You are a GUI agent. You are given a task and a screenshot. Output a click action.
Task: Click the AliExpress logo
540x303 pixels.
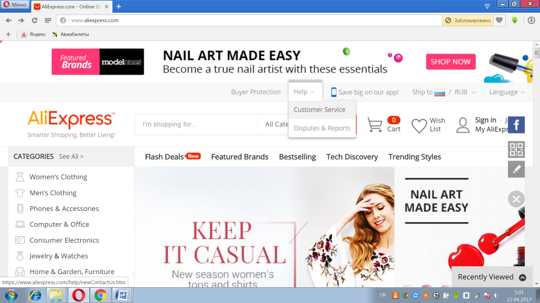(71, 119)
